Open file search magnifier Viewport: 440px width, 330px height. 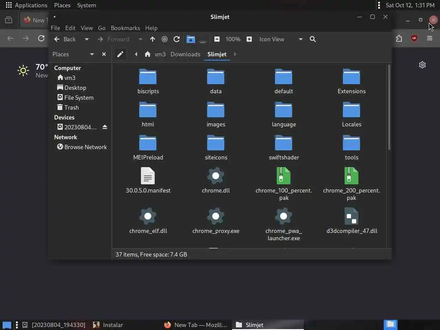[x=313, y=39]
